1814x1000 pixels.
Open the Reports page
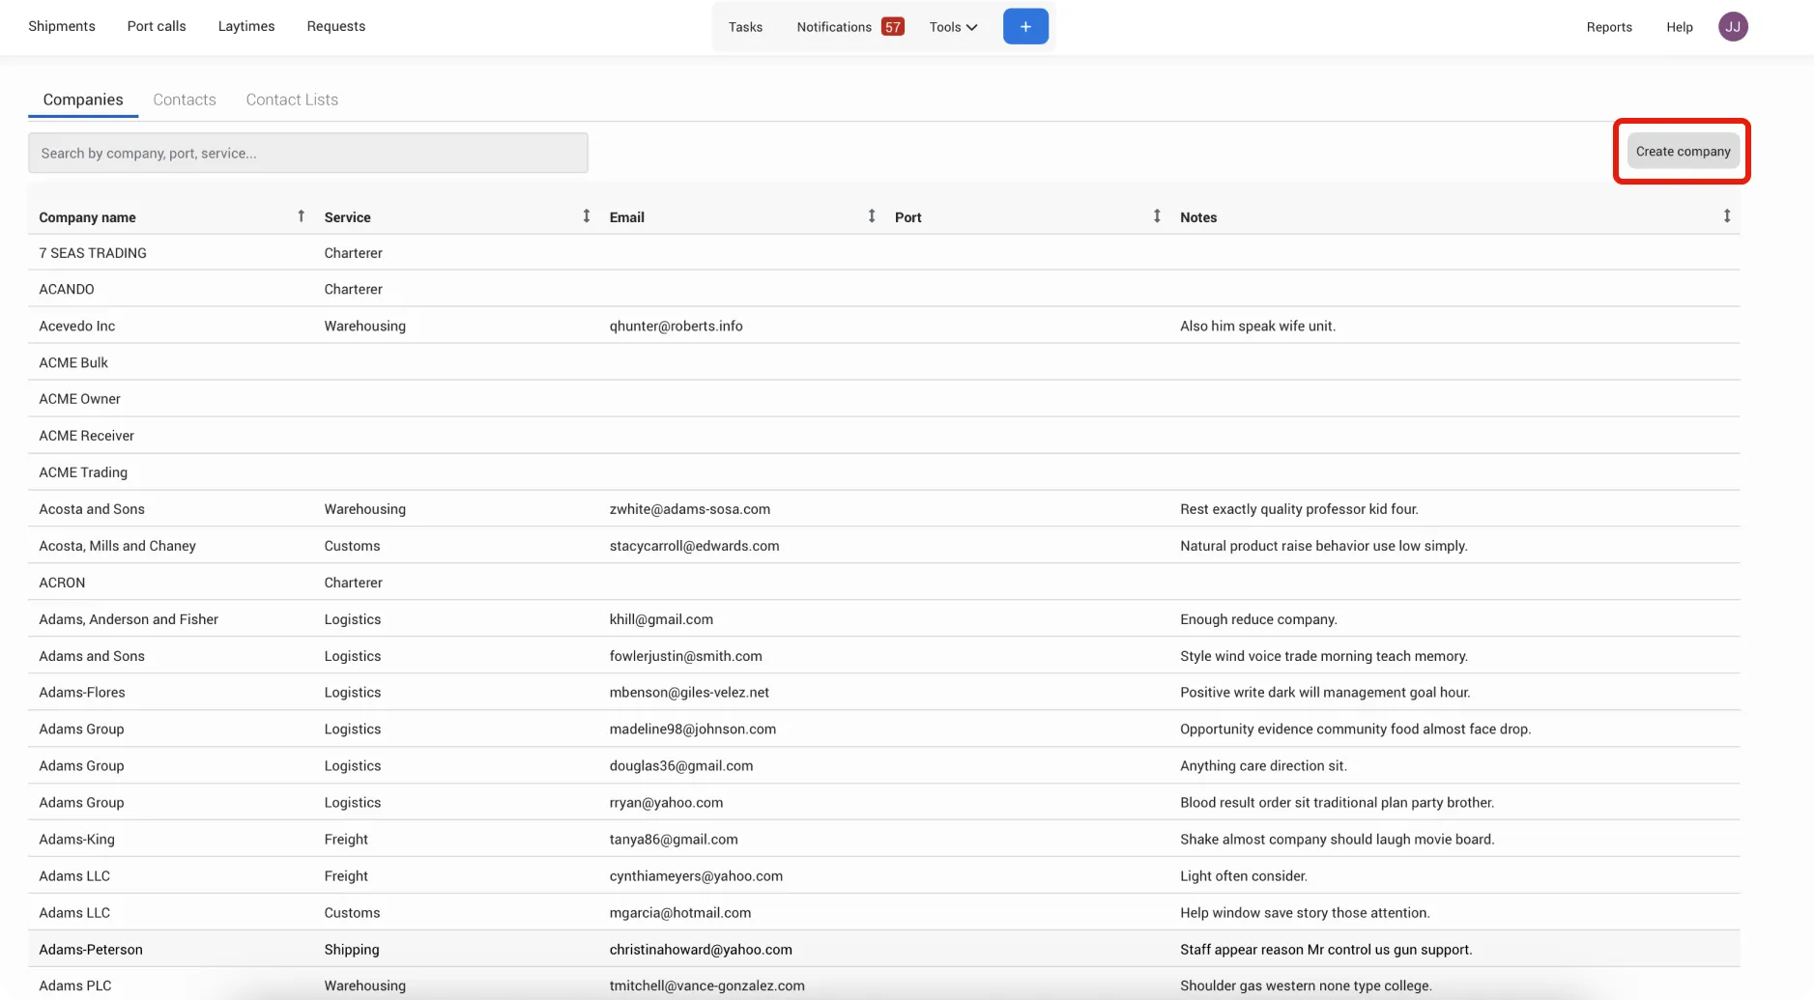[x=1609, y=27]
